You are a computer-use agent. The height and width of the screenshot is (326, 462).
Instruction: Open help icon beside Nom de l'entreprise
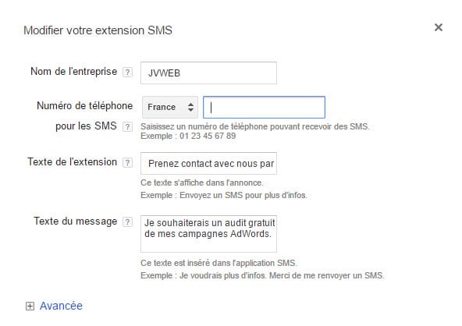127,73
